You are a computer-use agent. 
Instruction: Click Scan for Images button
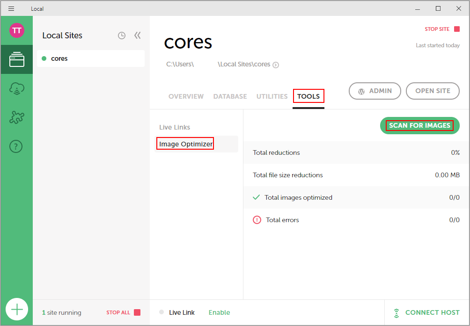pyautogui.click(x=419, y=125)
